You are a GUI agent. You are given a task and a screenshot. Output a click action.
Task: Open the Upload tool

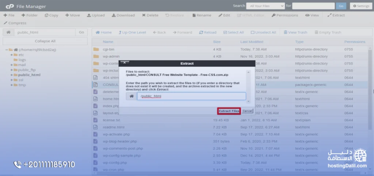pyautogui.click(x=96, y=15)
